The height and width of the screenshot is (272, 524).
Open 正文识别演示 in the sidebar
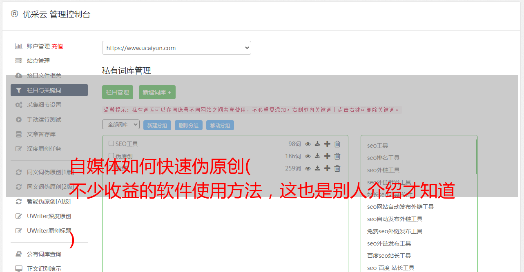(44, 269)
